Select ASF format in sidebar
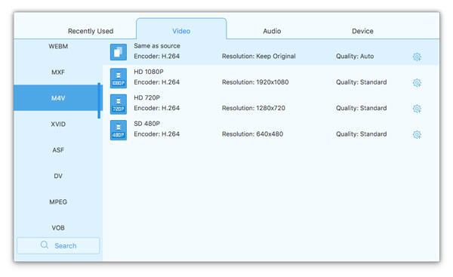Image resolution: width=453 pixels, height=277 pixels. [x=58, y=150]
